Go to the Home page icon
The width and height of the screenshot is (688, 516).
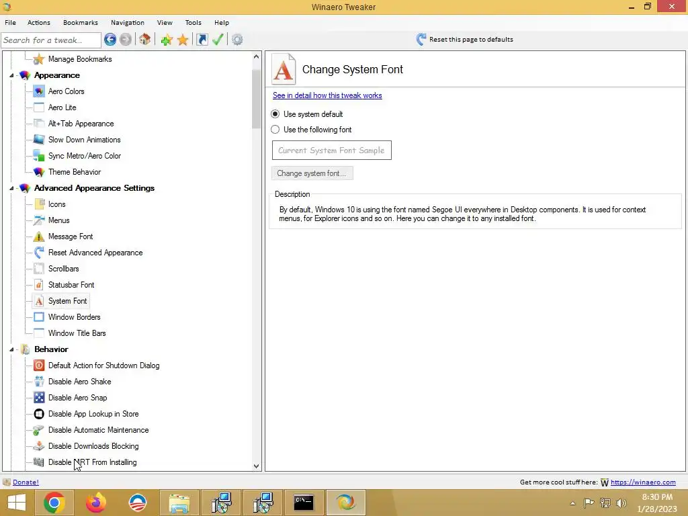click(x=145, y=40)
